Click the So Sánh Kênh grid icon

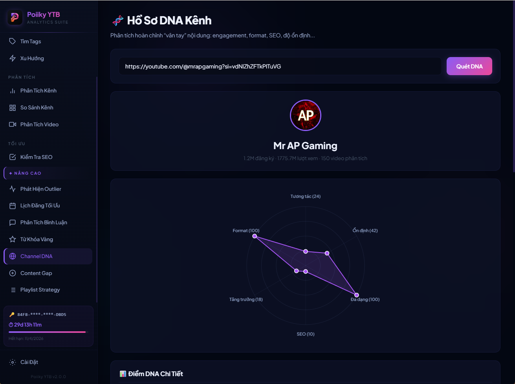coord(13,107)
